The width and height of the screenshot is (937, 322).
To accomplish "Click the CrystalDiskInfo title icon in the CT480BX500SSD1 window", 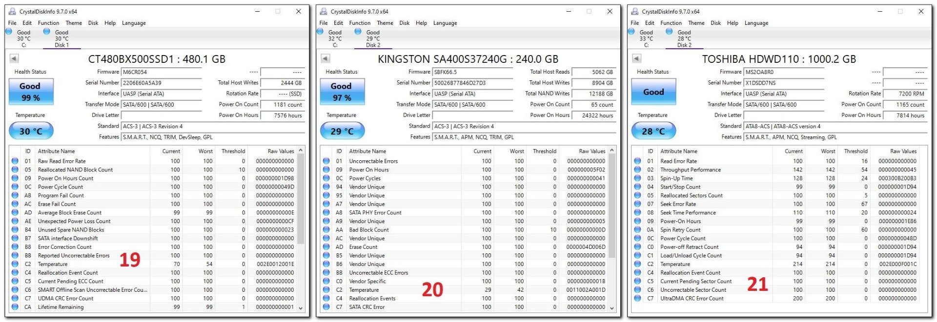I will pyautogui.click(x=12, y=11).
